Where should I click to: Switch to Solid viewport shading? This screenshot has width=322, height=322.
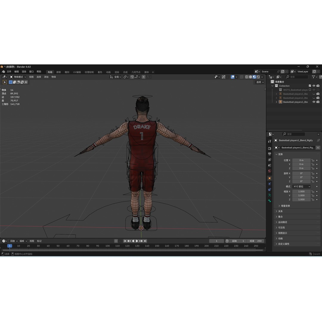[x=250, y=77]
